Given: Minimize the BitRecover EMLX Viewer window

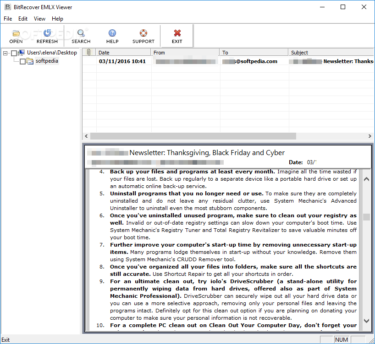Looking at the screenshot, I should 322,7.
